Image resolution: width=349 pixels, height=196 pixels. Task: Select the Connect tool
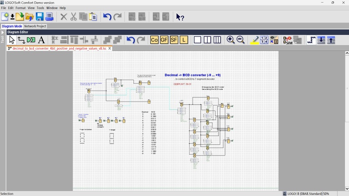[x=21, y=40]
